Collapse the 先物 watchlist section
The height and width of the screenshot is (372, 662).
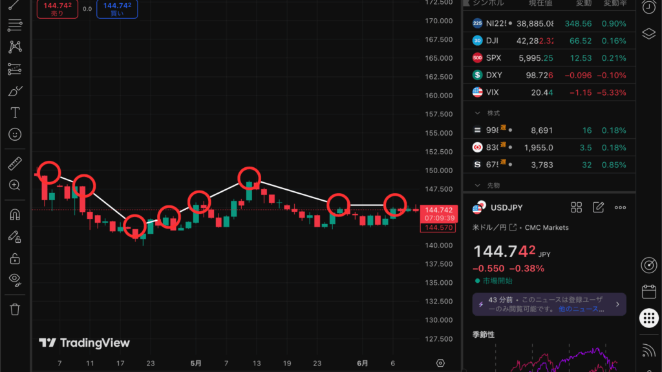[478, 185]
